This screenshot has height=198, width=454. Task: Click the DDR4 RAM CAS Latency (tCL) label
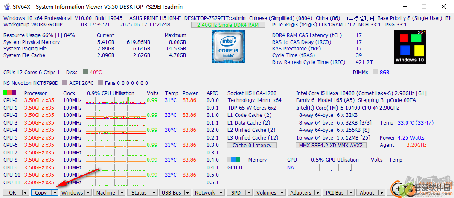pos(307,35)
